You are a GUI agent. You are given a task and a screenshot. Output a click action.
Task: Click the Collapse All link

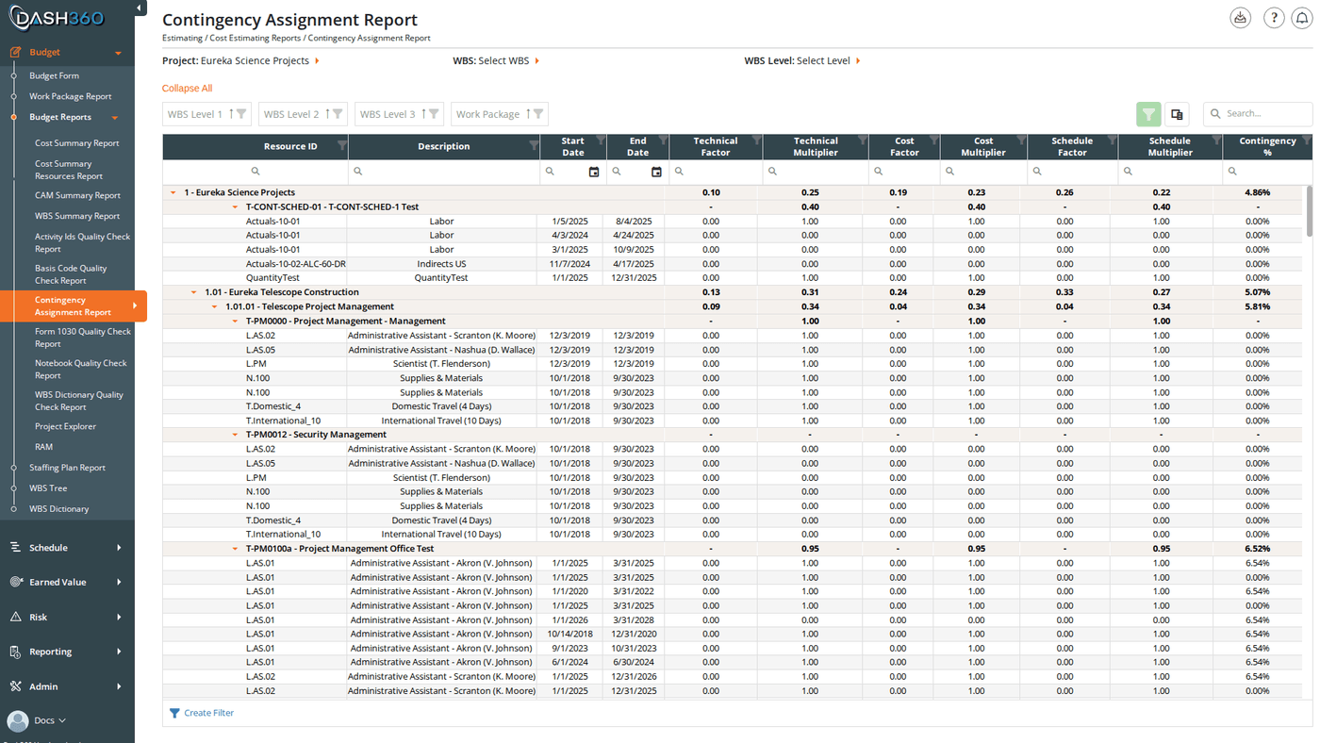coord(187,89)
